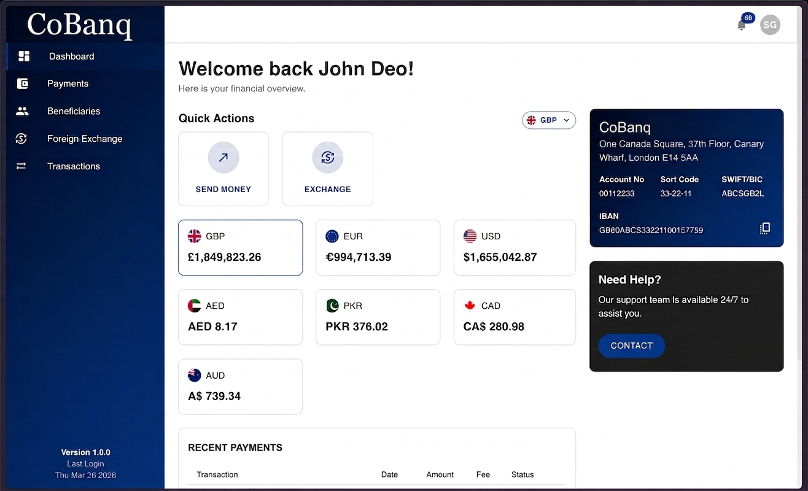Select the GBP balance card
The height and width of the screenshot is (491, 808).
point(241,247)
